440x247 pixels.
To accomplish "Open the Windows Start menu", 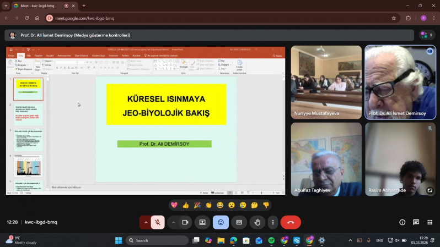I will point(119,240).
